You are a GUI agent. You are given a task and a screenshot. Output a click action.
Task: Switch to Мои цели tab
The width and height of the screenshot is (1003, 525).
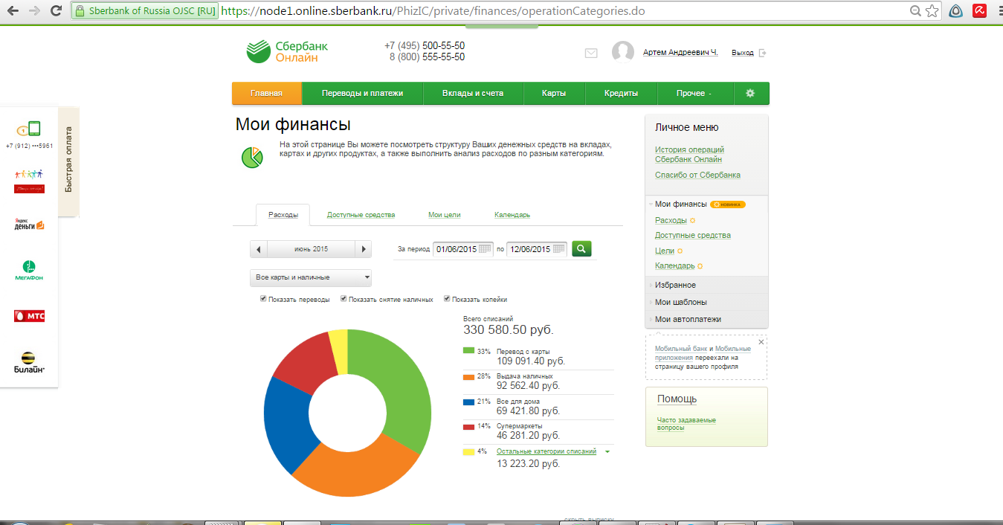[x=445, y=215]
